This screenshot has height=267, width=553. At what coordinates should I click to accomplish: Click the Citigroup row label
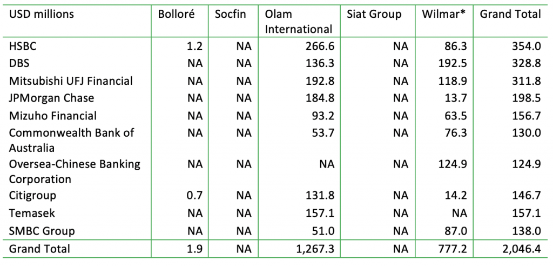point(32,195)
